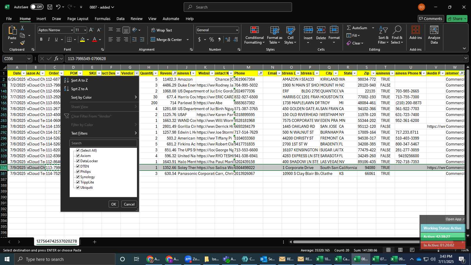Open Format as Table gallery
Image resolution: width=471 pixels, height=265 pixels.
274,35
